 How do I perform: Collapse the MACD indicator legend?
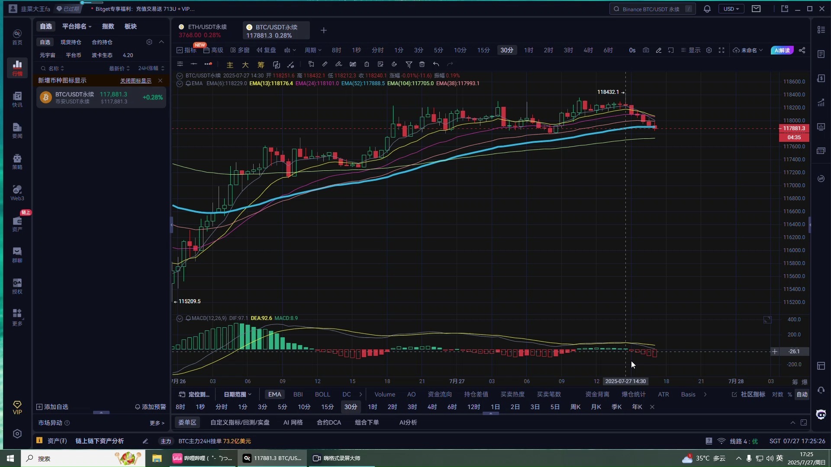point(180,318)
